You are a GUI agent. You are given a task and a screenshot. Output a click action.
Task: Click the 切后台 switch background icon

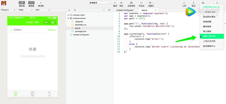141,3
